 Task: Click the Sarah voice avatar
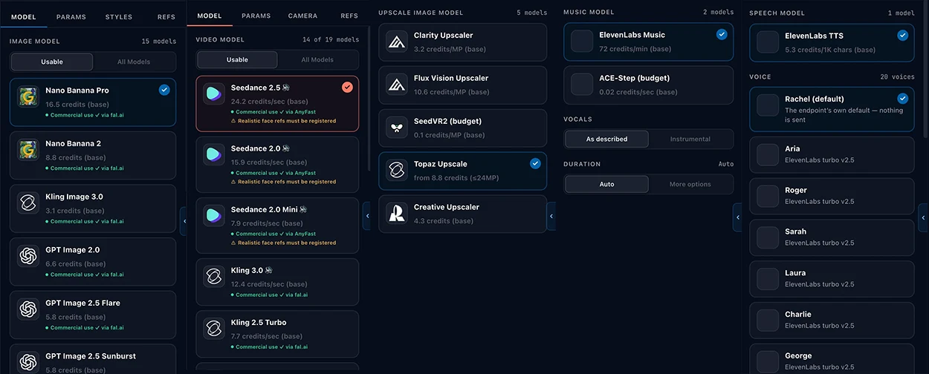click(x=768, y=237)
